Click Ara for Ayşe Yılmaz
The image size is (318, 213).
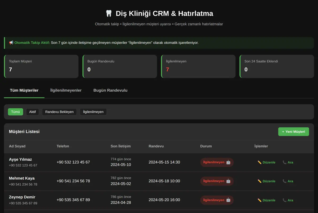coord(288,162)
